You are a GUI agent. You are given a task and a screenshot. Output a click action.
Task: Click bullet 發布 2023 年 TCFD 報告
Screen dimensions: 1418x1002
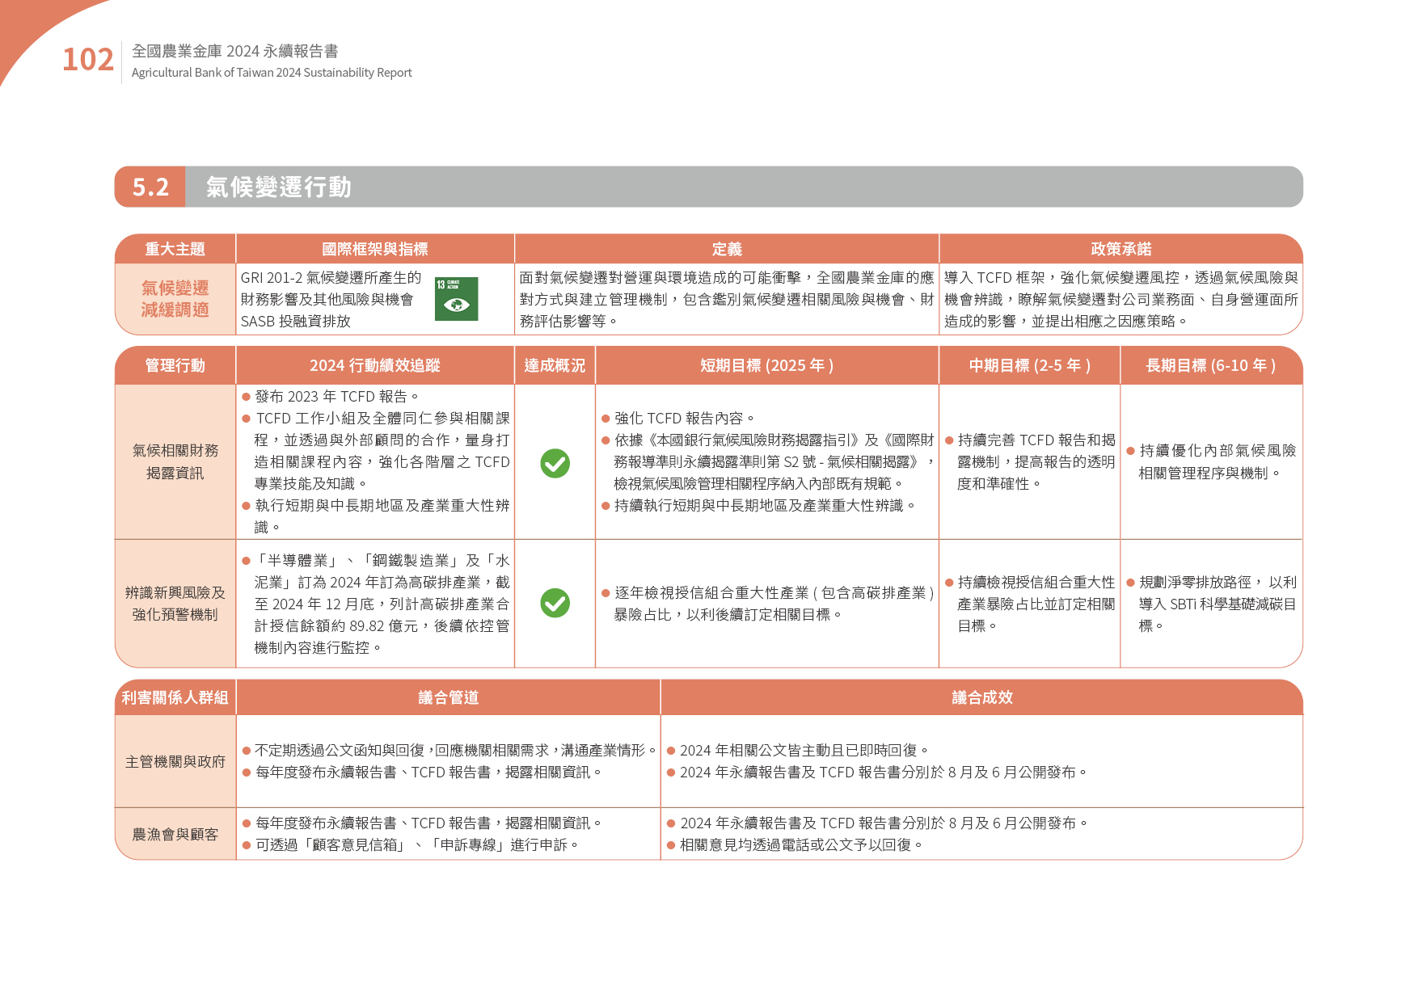pyautogui.click(x=331, y=396)
